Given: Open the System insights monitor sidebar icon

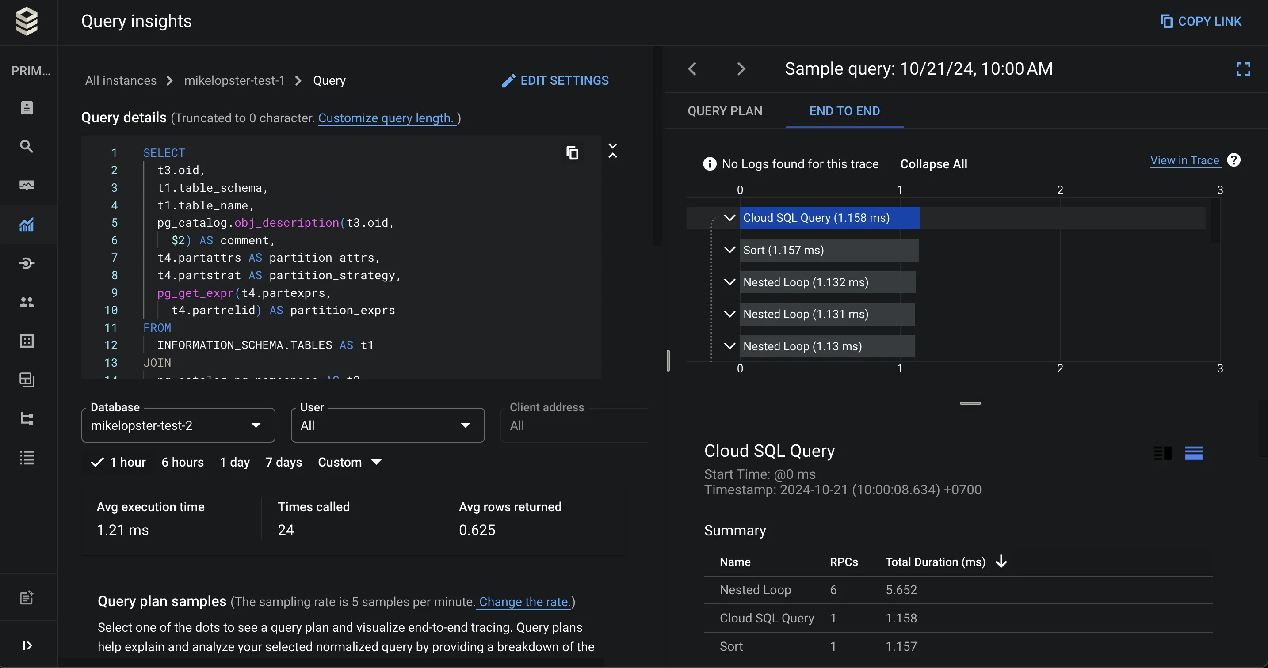Looking at the screenshot, I should pos(27,186).
